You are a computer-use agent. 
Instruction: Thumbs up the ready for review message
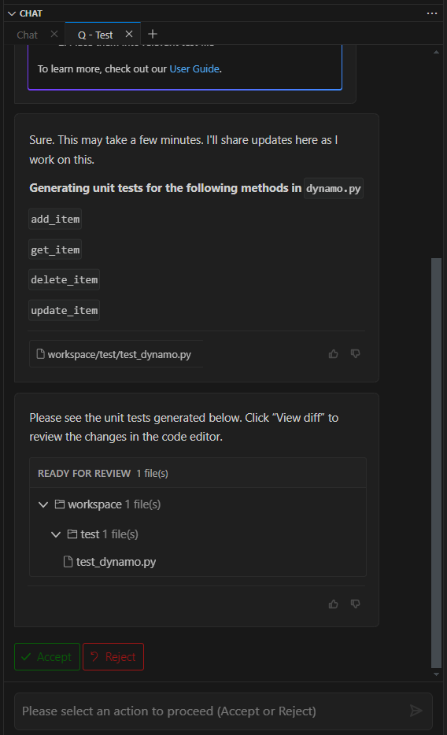[x=333, y=604]
